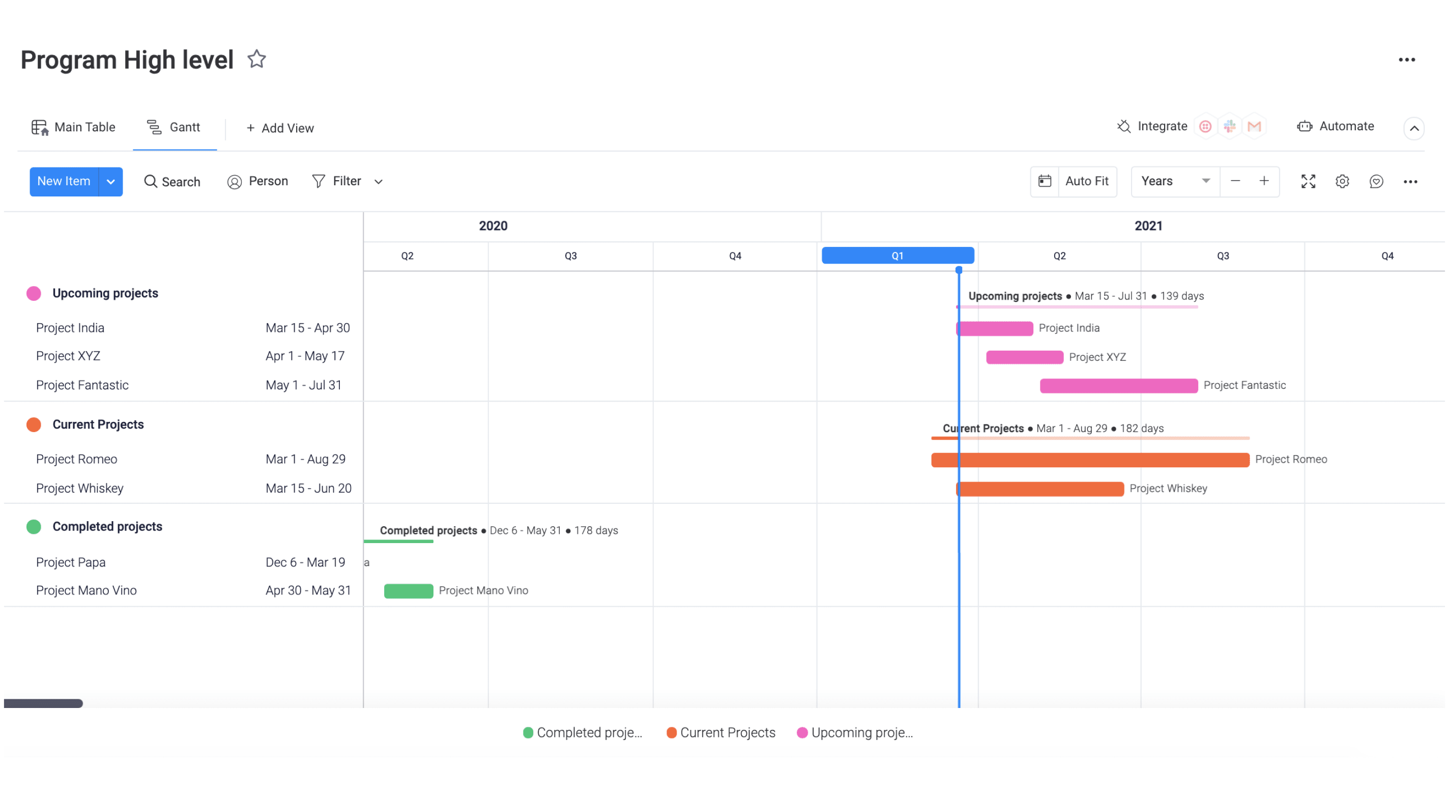The image size is (1449, 793).
Task: Expand the Filter options chevron
Action: 378,181
